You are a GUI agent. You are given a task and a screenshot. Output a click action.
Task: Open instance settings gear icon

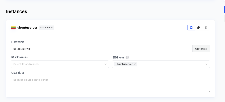pos(191,28)
